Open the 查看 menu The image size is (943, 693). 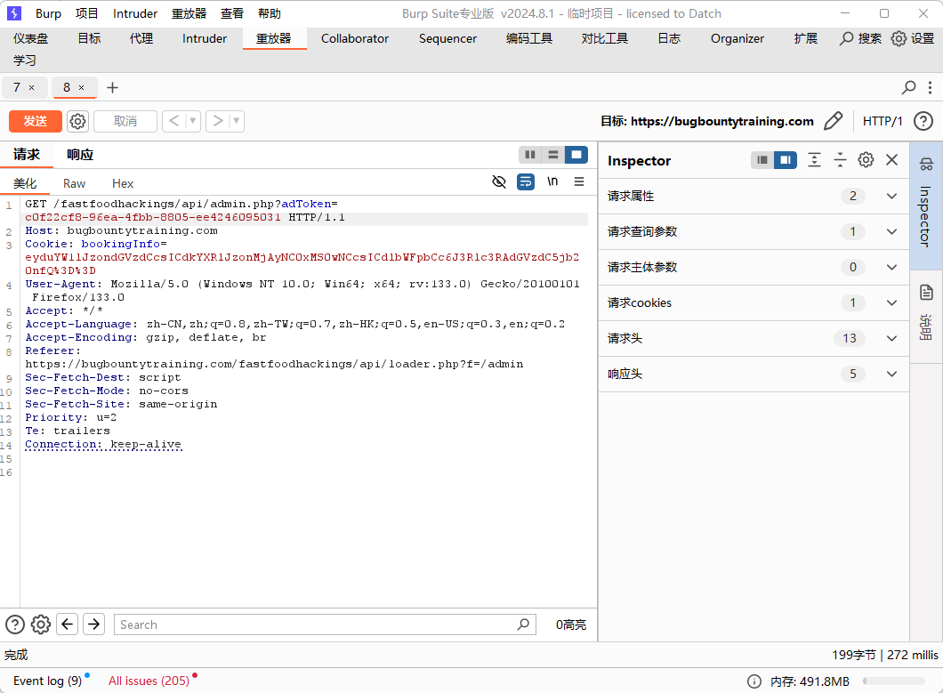pyautogui.click(x=232, y=13)
